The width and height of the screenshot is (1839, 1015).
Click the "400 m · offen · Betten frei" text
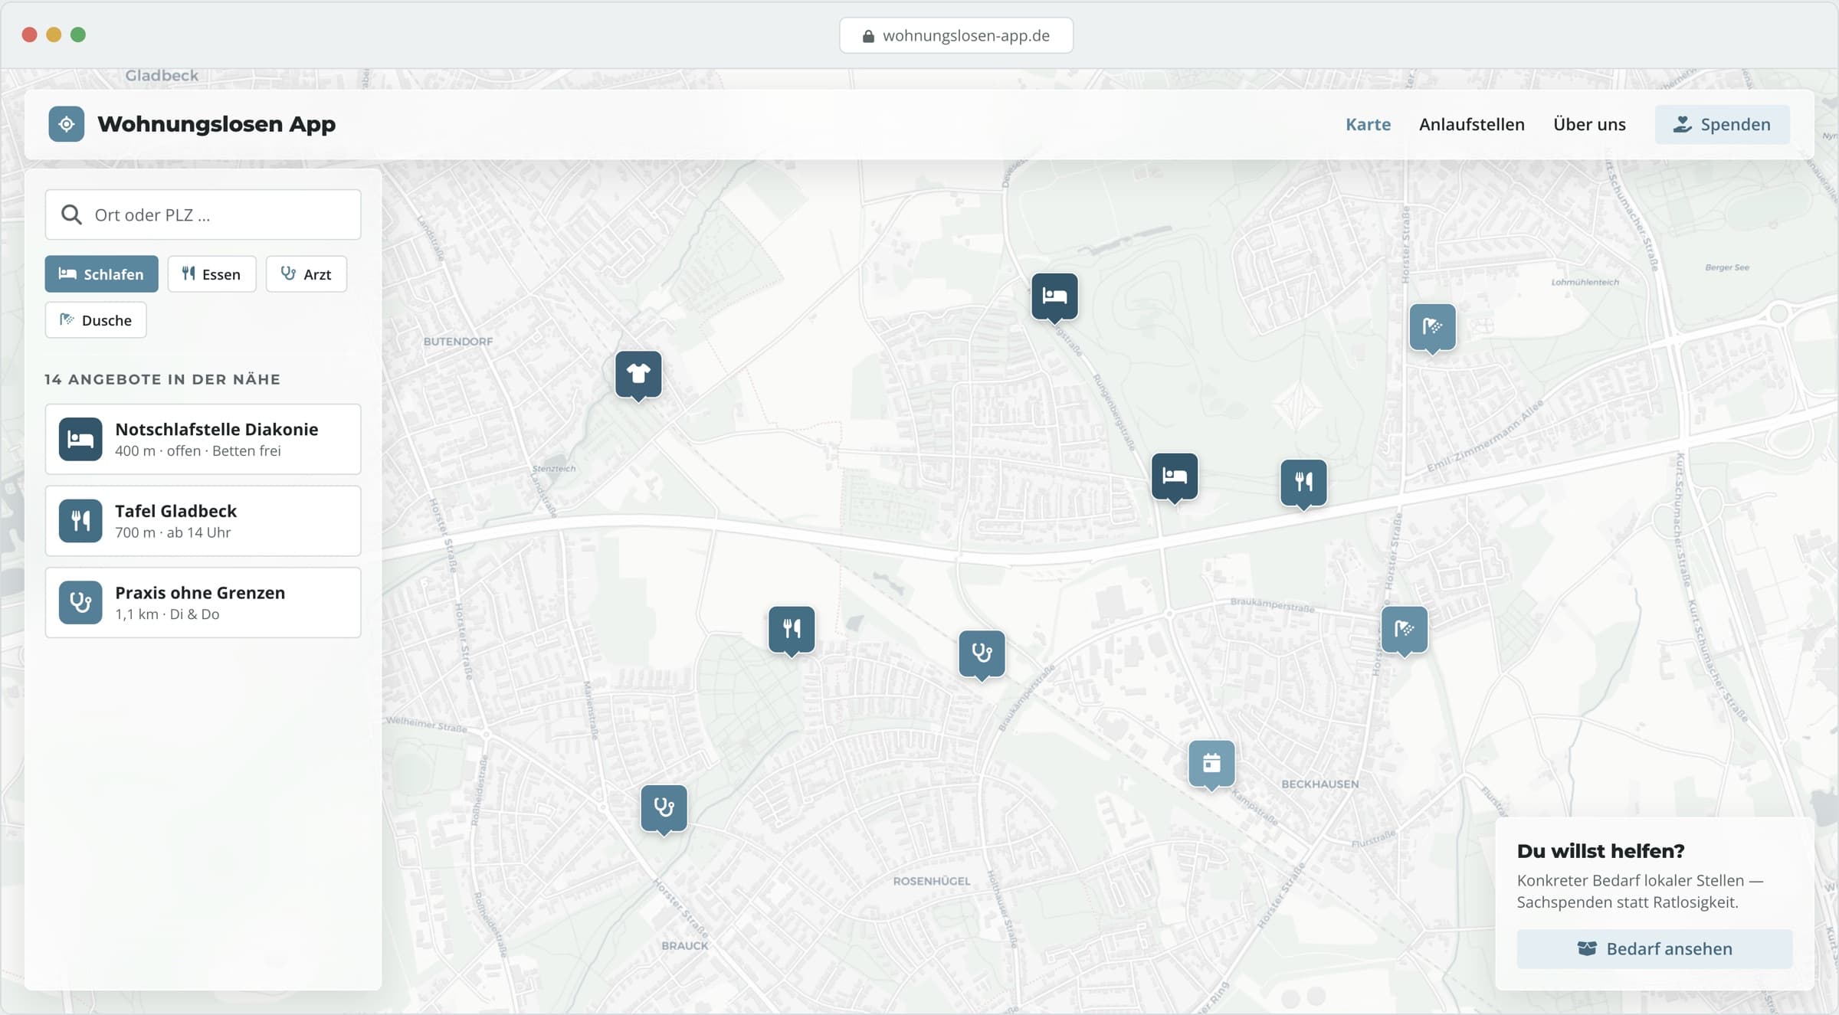pyautogui.click(x=198, y=451)
